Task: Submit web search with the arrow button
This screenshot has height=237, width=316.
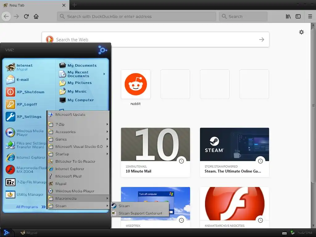Action: [262, 39]
